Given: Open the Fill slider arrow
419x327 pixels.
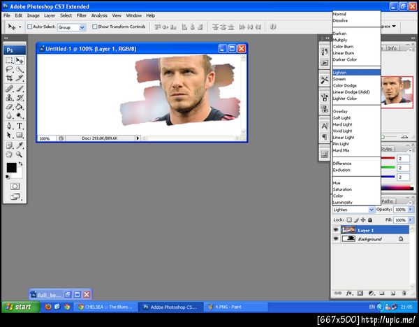Looking at the screenshot, I should [411, 220].
